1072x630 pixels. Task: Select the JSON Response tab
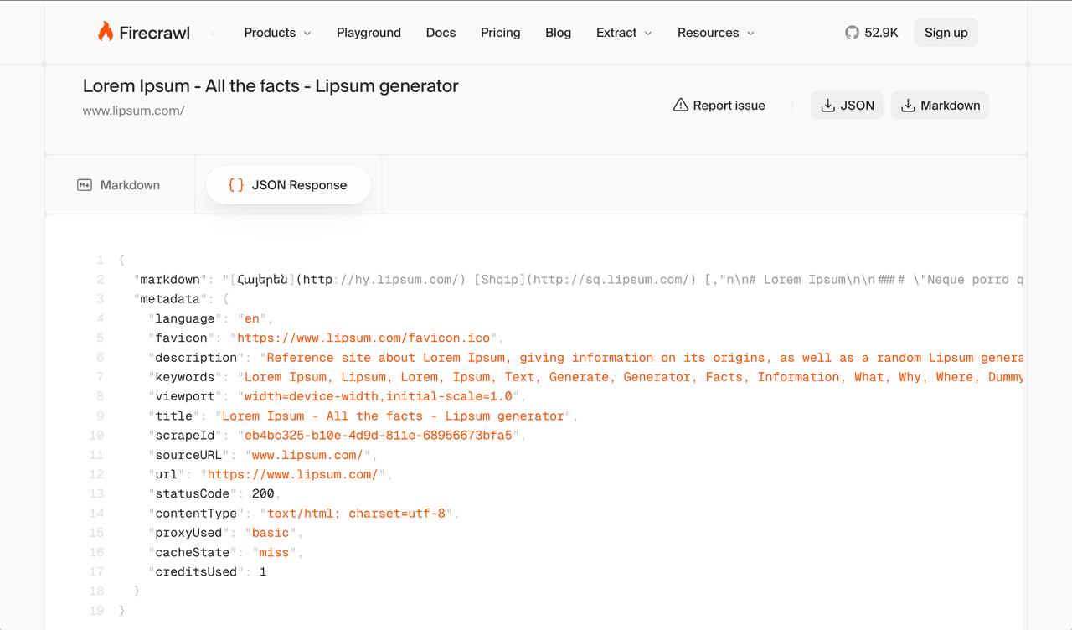[x=288, y=185]
